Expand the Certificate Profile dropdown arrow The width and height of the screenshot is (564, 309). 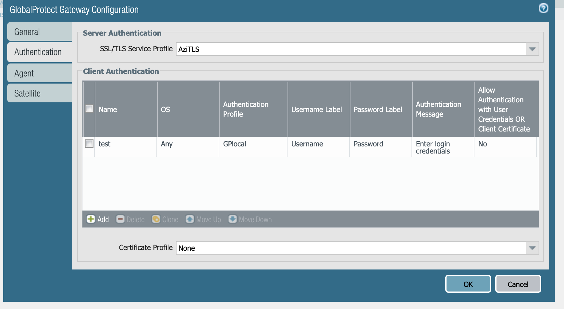pos(532,248)
